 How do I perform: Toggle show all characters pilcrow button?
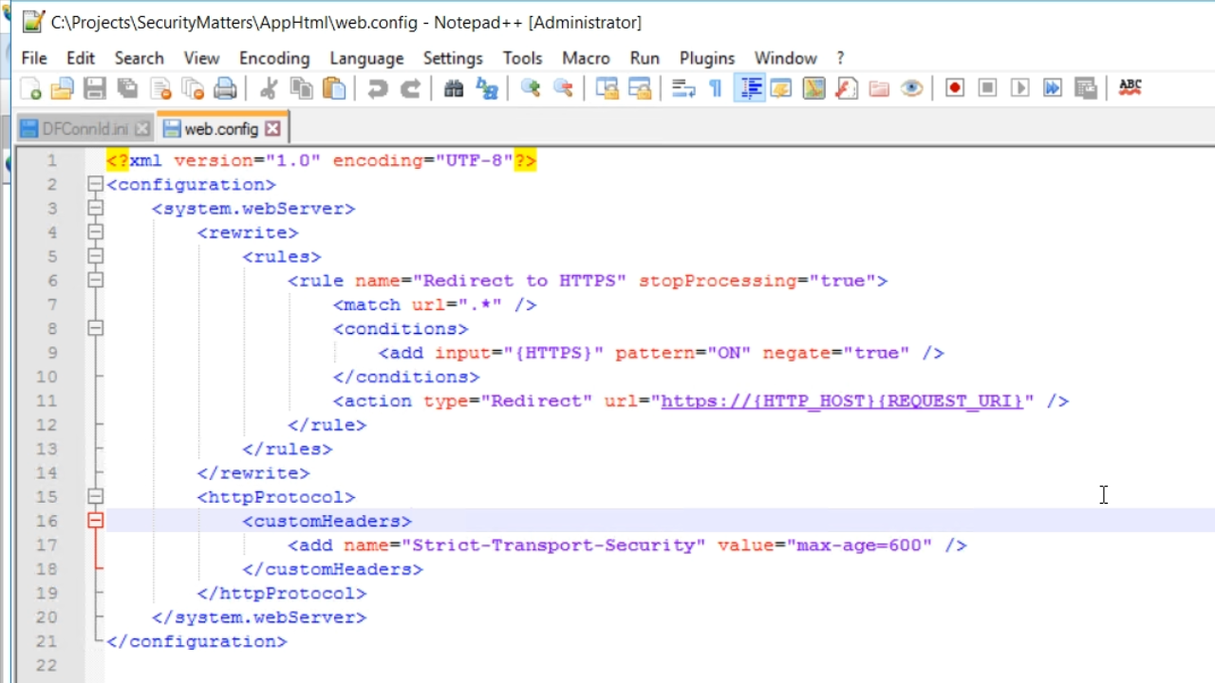point(716,88)
